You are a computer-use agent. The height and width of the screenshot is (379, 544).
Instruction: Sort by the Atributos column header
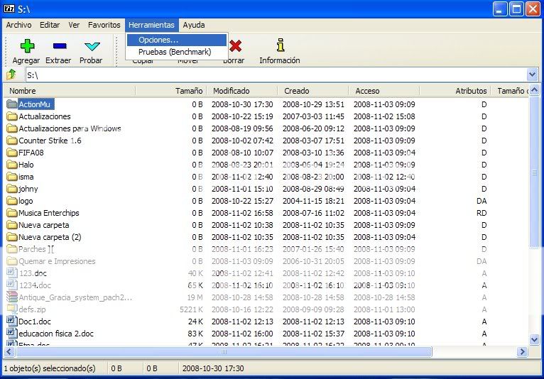[455, 91]
